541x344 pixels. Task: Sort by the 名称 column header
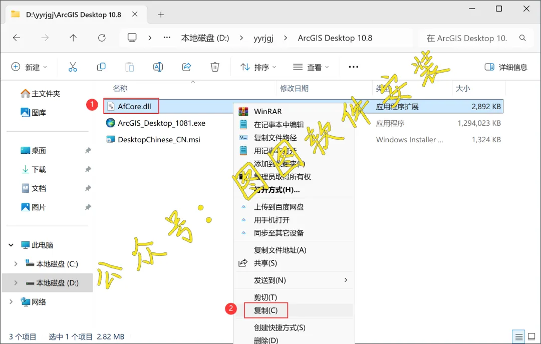coord(120,88)
